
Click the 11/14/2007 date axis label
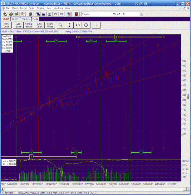pos(51,184)
